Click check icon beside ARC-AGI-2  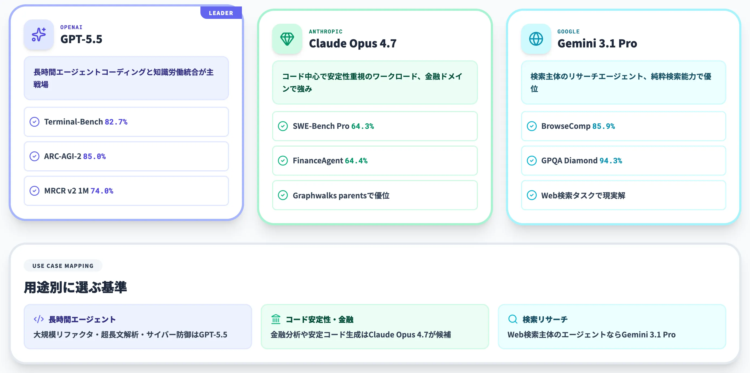pos(35,156)
